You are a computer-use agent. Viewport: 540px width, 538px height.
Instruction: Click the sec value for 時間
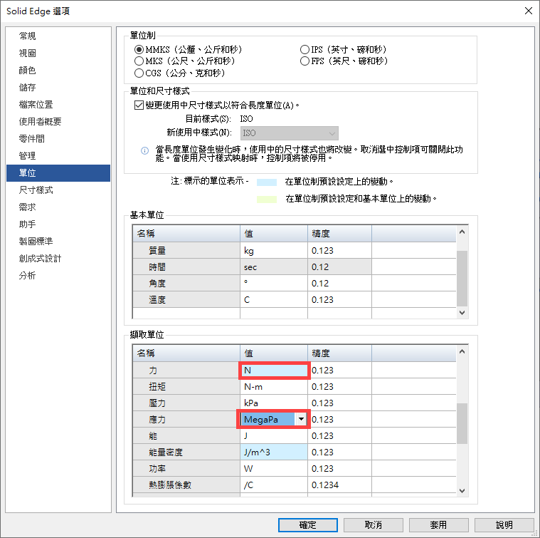tap(274, 267)
